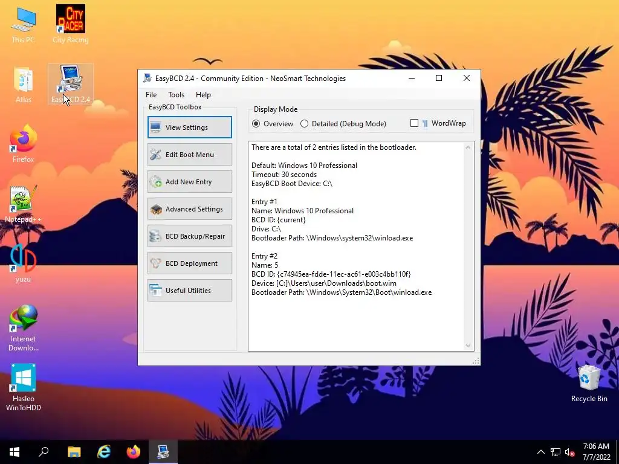Select City Racing desktop shortcut
This screenshot has height=464, width=619.
point(71,24)
